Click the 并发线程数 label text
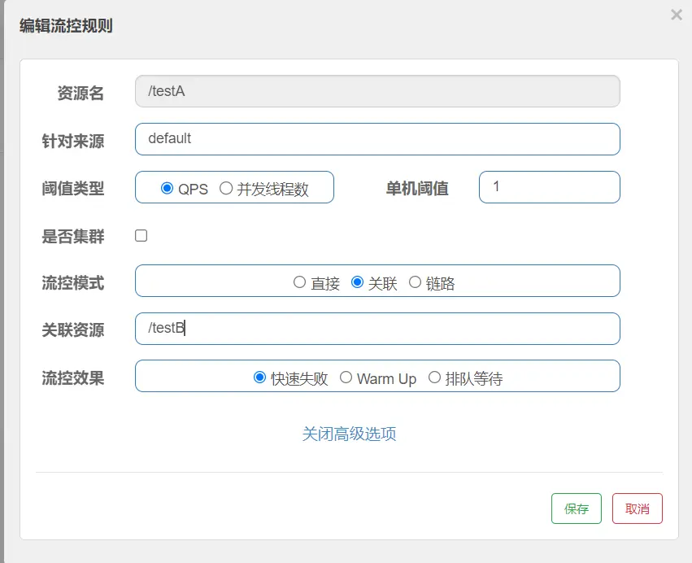Screen dimensions: 692x563 click(x=272, y=190)
